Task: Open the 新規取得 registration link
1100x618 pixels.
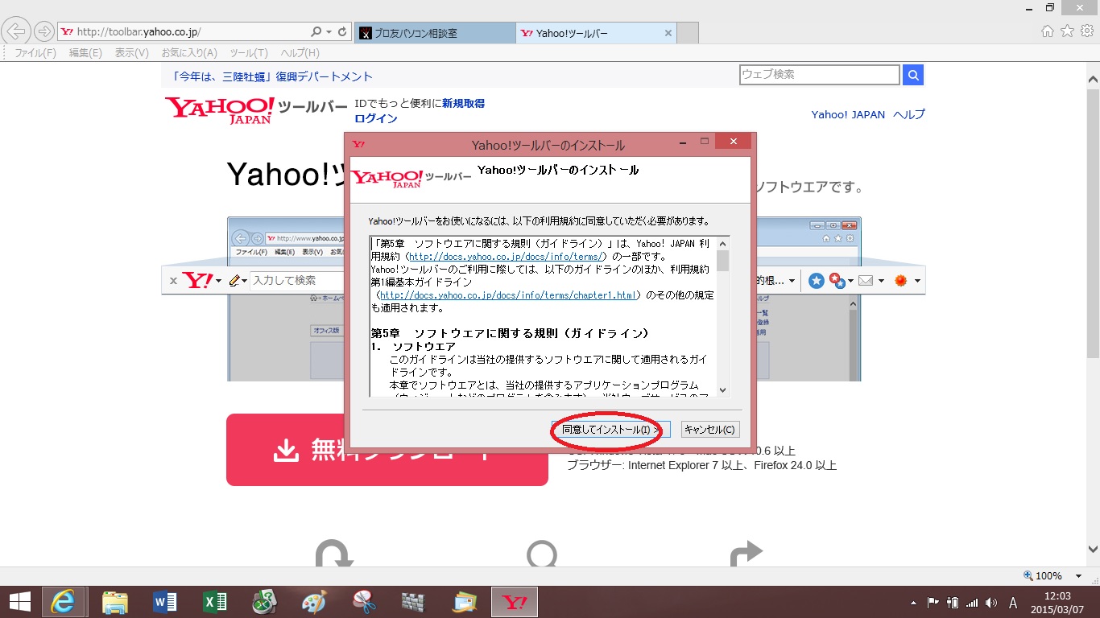Action: (x=463, y=103)
